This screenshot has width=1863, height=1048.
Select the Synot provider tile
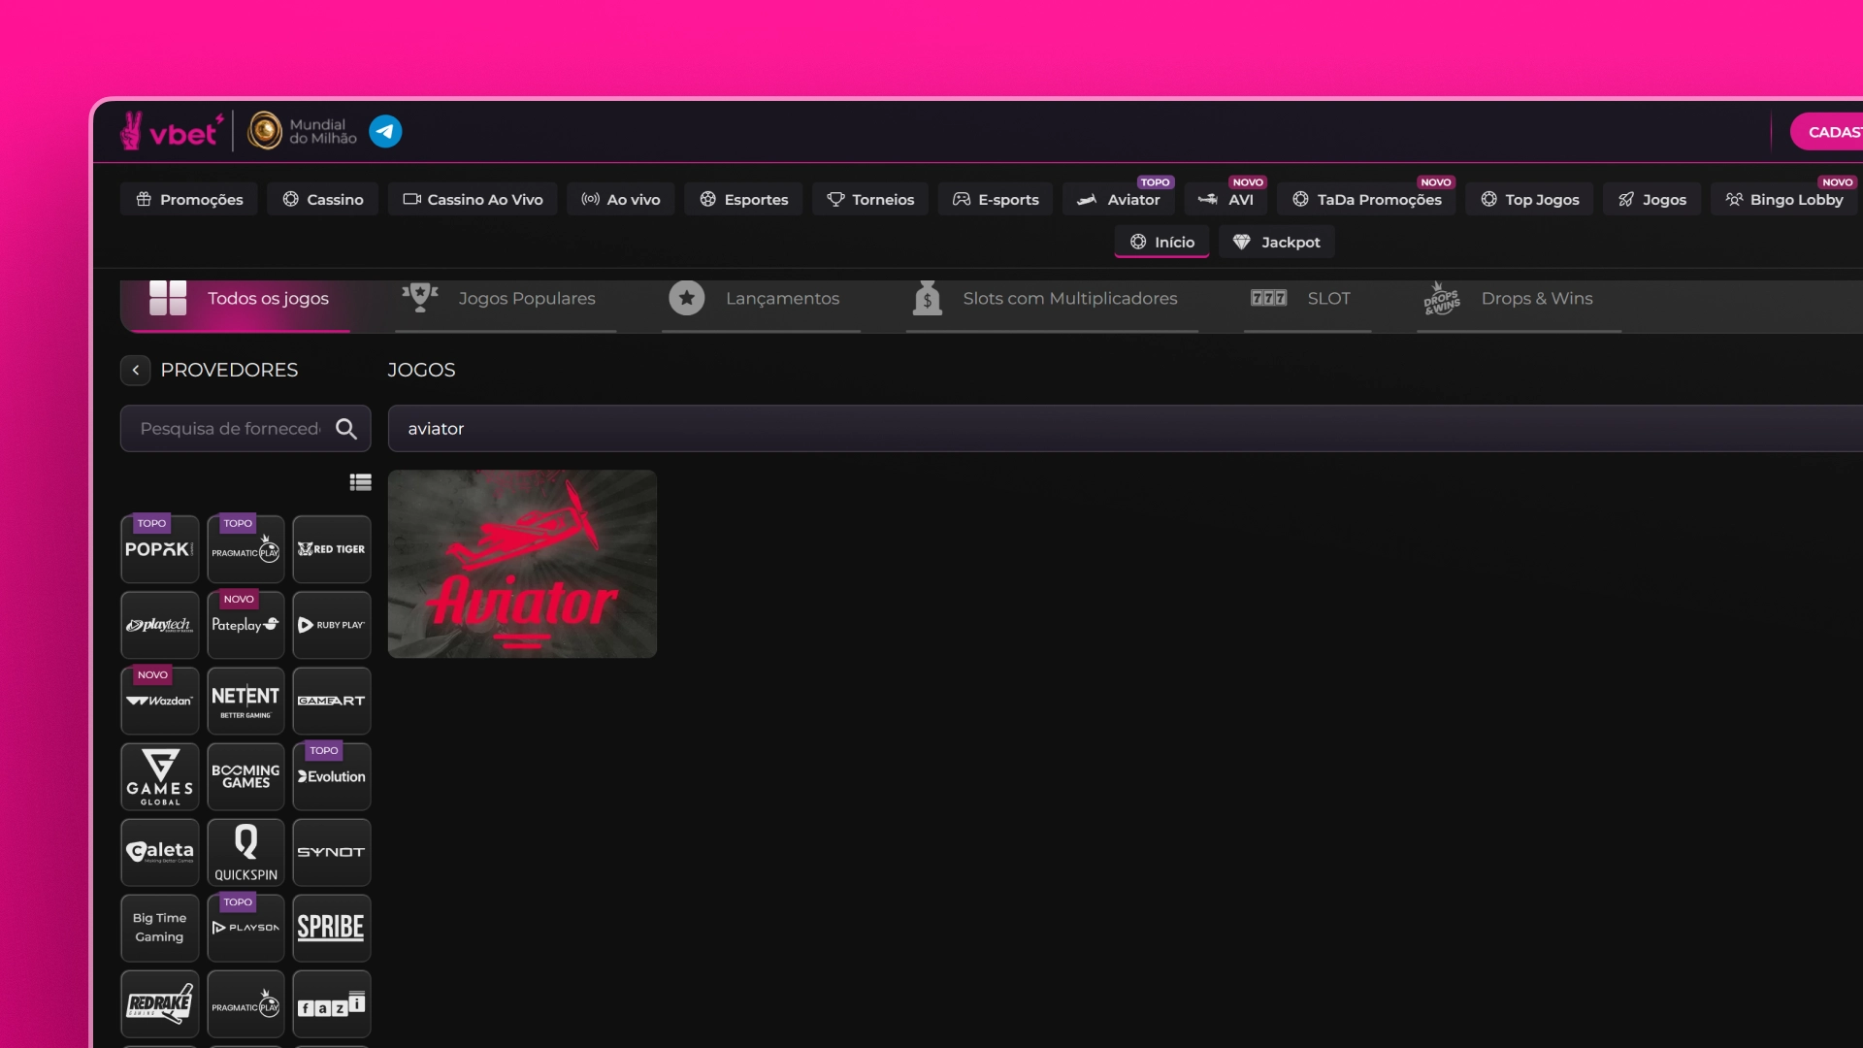pos(332,852)
